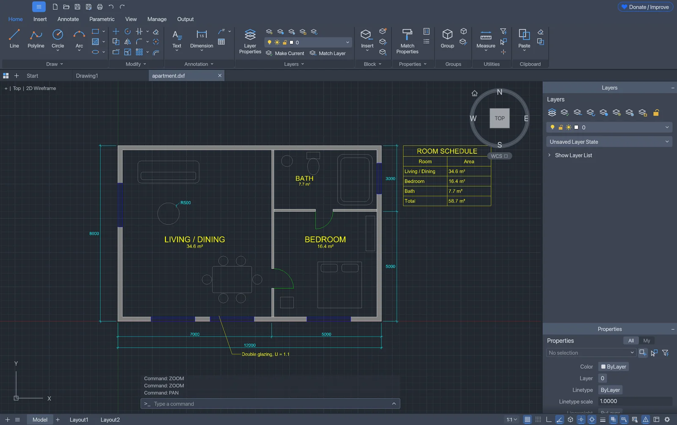Open Layer Properties in the ribbon
This screenshot has height=425, width=677.
250,41
